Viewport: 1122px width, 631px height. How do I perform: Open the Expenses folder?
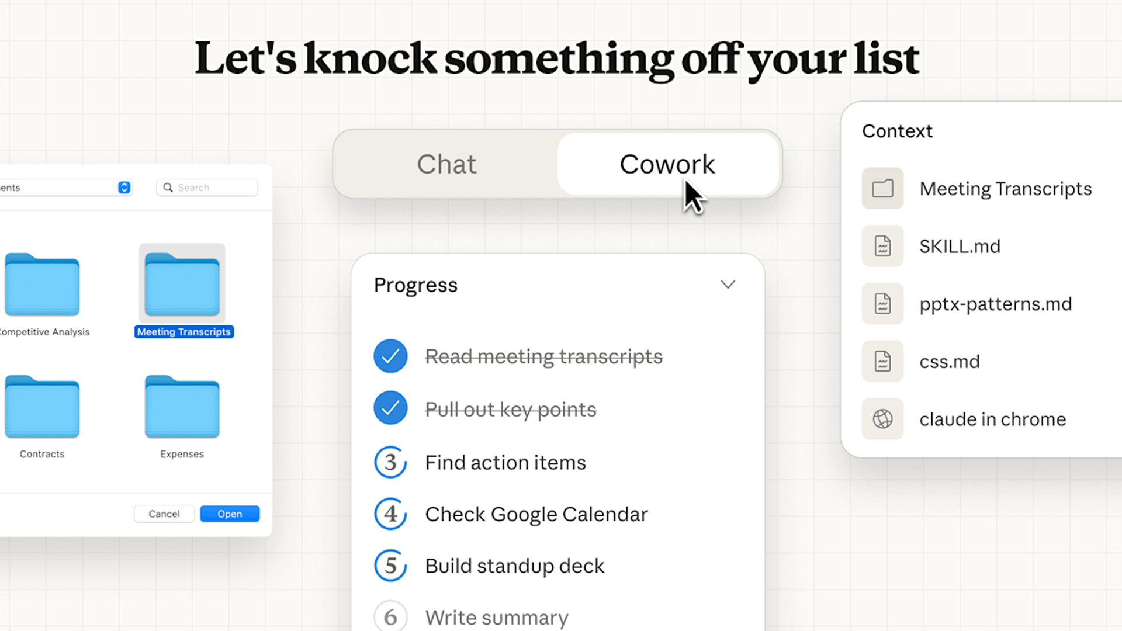pyautogui.click(x=182, y=407)
